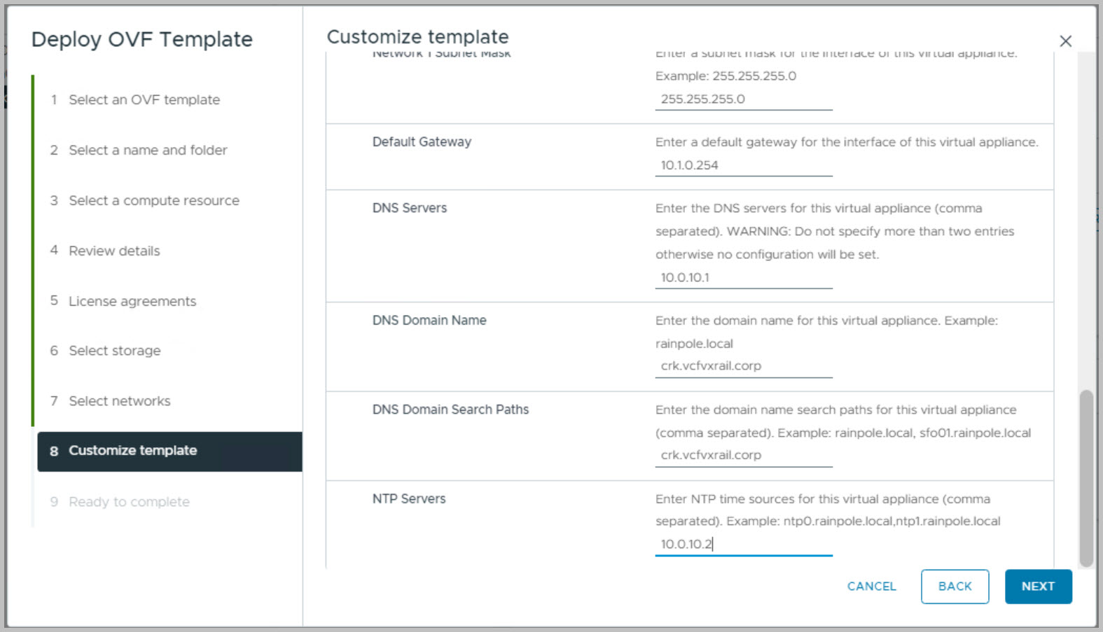Focus the DNS Domain Search Paths field

tap(743, 456)
